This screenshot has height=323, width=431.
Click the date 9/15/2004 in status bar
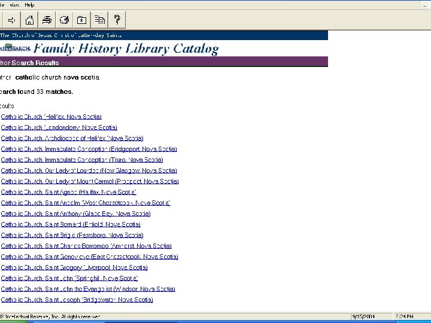(x=363, y=316)
